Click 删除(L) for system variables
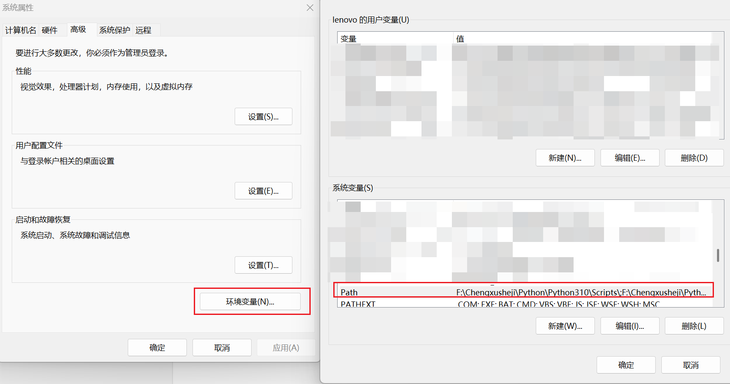Screen dimensions: 730x384 tap(694, 326)
